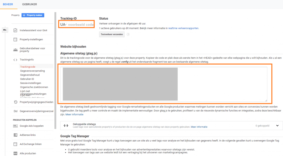Open AdSense-links in the sidebar

click(x=28, y=135)
